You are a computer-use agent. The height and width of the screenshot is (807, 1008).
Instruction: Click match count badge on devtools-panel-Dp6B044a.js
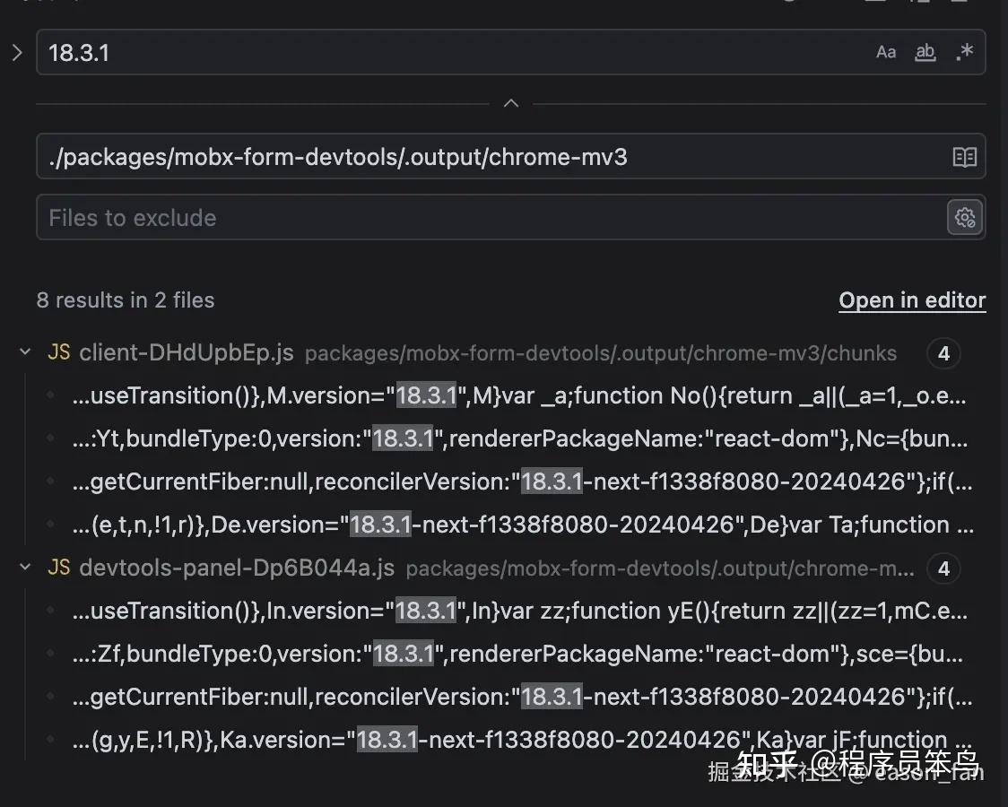coord(943,568)
